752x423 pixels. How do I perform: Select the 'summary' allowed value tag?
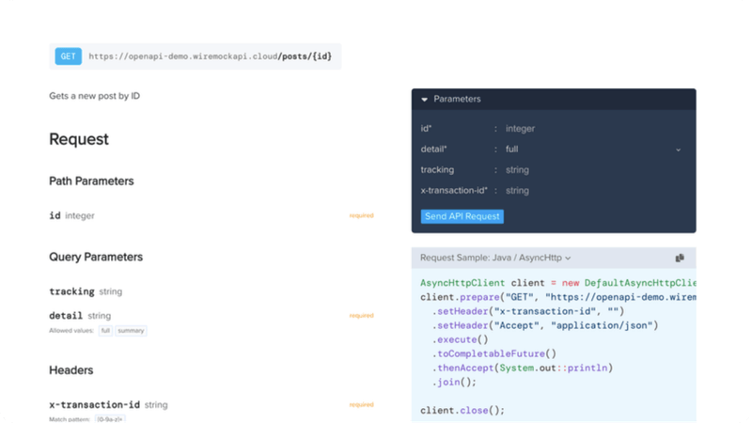[131, 331]
